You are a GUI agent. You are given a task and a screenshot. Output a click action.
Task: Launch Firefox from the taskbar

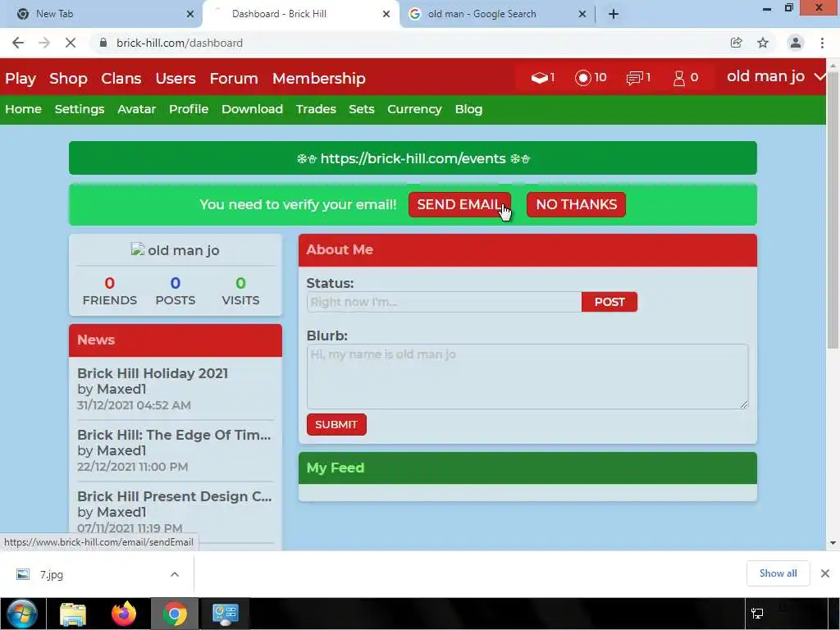point(124,614)
